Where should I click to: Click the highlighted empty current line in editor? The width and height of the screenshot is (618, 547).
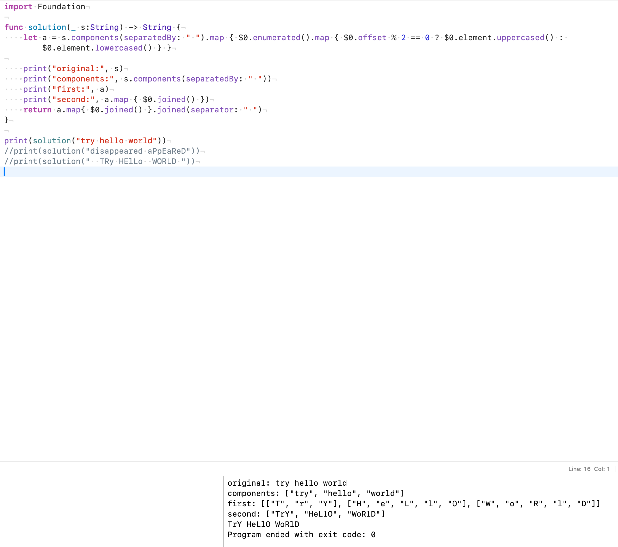(x=302, y=172)
